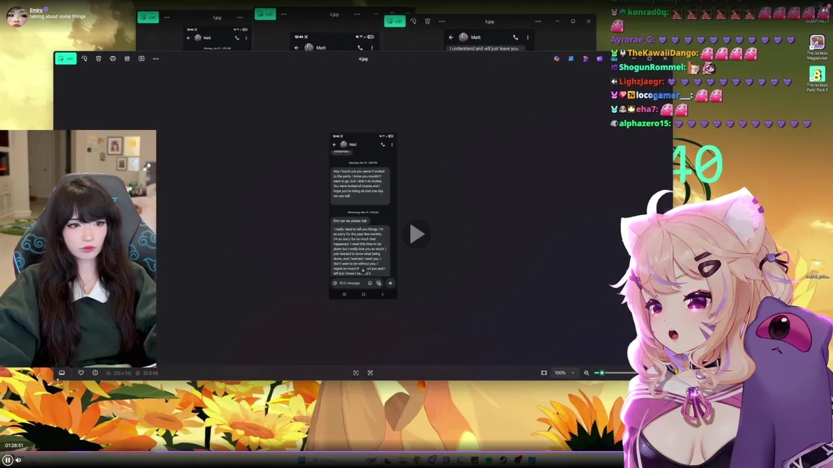Click chat username TheKawaiiDango
Image resolution: width=833 pixels, height=468 pixels.
click(x=662, y=53)
